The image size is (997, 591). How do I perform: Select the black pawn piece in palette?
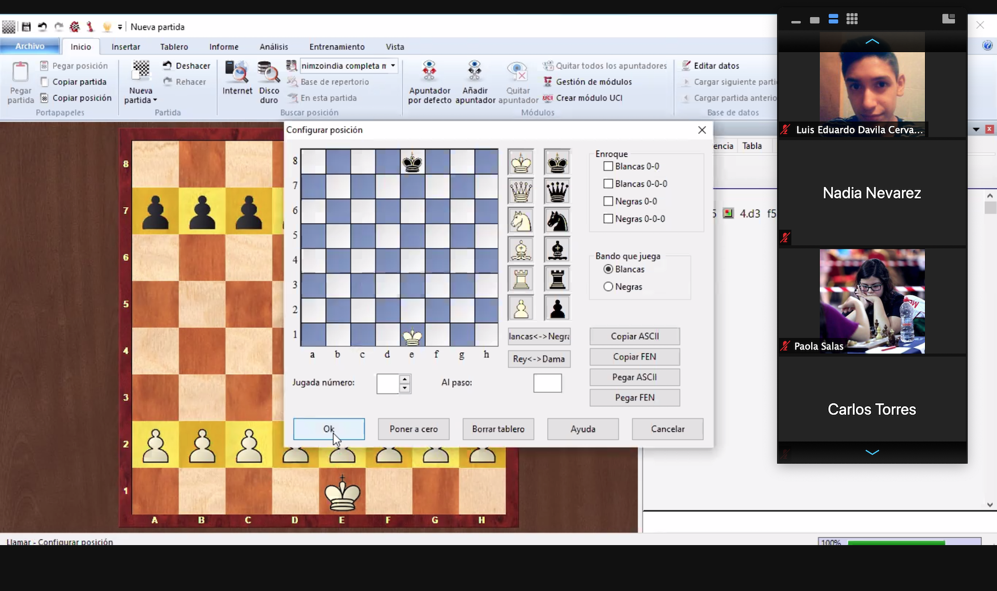point(557,308)
